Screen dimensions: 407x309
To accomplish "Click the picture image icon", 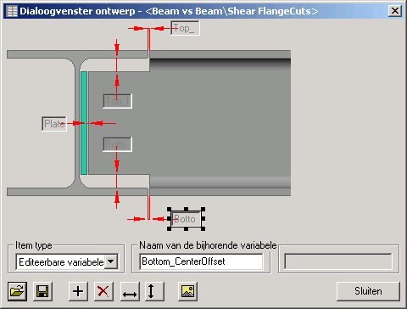I will (187, 291).
